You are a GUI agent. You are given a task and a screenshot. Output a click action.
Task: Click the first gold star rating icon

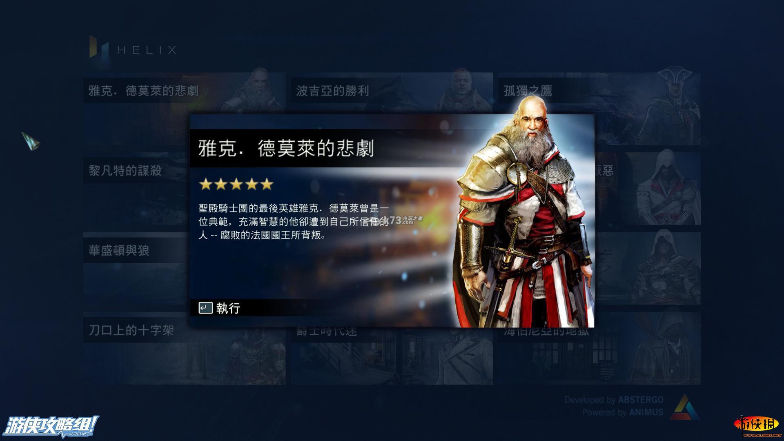coord(205,184)
